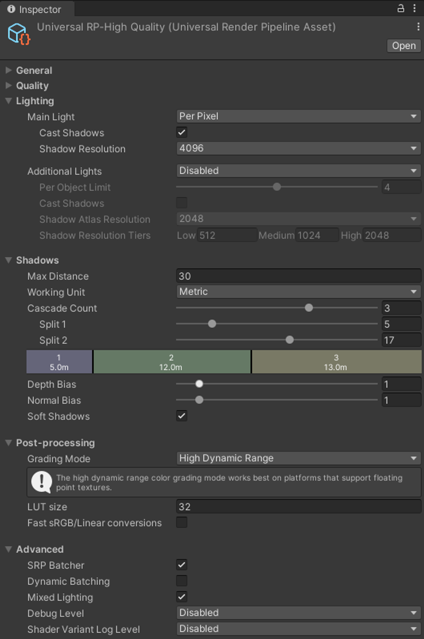Open the Grading Mode dropdown
The image size is (424, 639).
(x=298, y=458)
